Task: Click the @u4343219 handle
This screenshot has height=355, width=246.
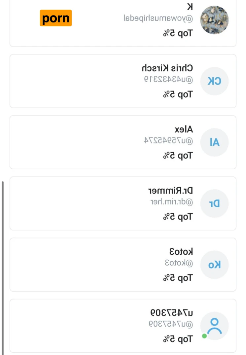Action: 168,79
